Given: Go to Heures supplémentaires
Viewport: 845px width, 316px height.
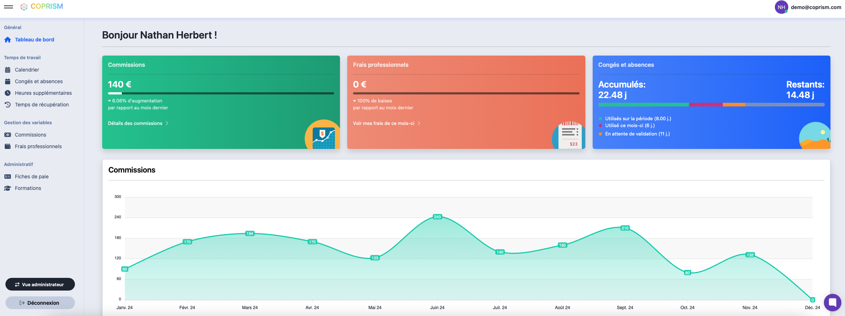Looking at the screenshot, I should pyautogui.click(x=43, y=93).
